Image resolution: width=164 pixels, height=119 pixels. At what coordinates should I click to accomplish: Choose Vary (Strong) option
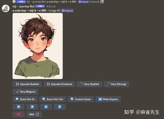116,84
